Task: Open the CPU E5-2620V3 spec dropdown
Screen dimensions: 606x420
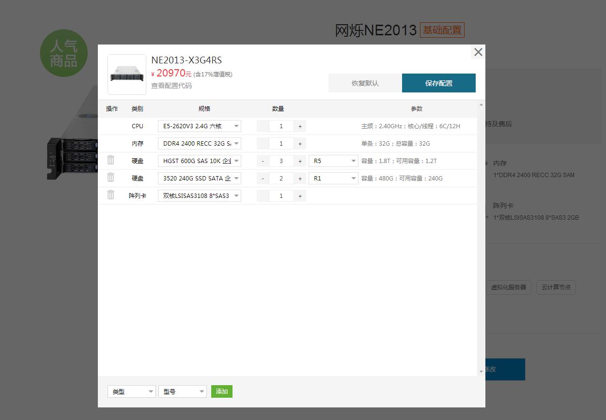Action: coord(199,126)
